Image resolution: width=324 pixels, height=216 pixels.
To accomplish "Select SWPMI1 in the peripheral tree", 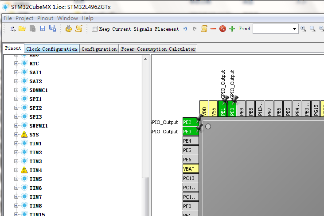I will click(39, 126).
